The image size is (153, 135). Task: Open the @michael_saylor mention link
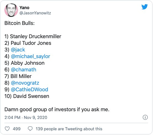point(30,56)
